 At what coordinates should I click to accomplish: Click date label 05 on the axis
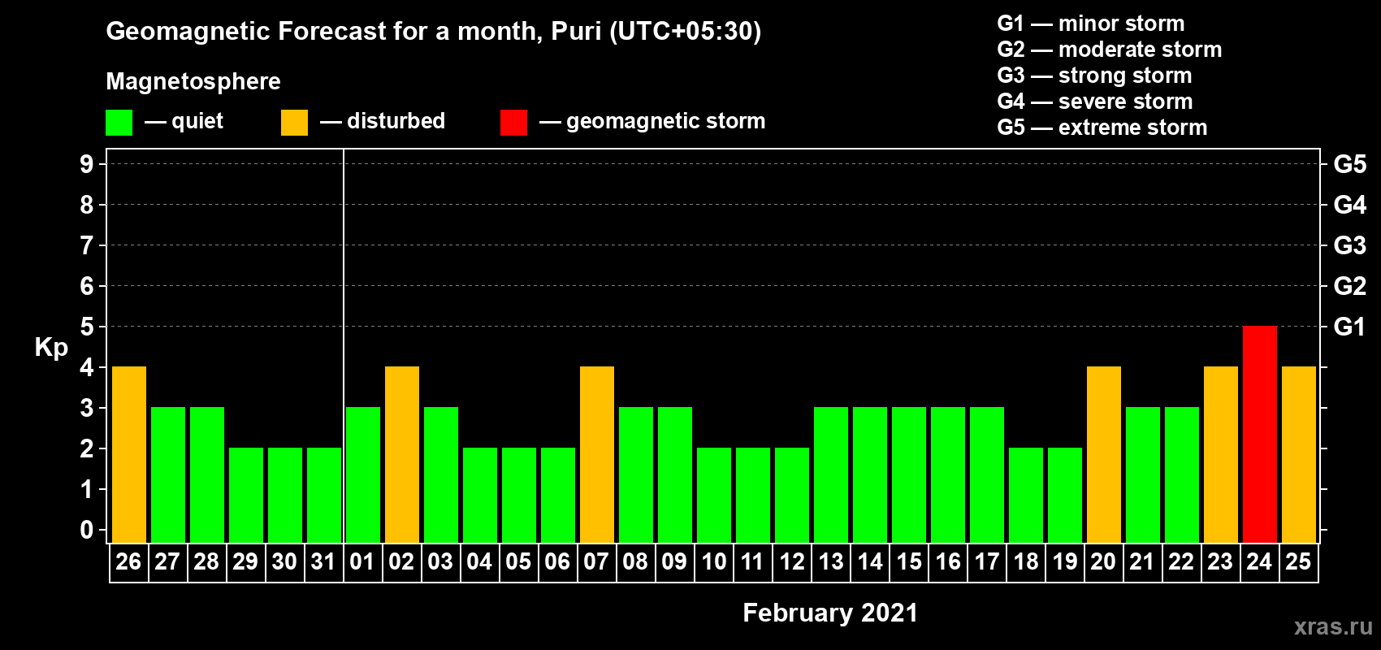[518, 561]
